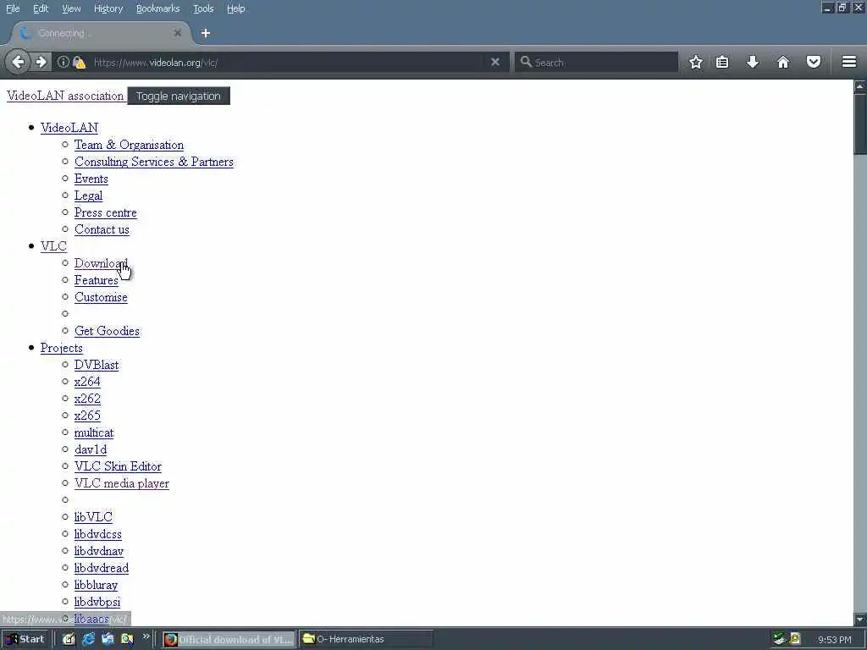Open the VLC top-level link
This screenshot has height=650, width=867.
[x=53, y=246]
